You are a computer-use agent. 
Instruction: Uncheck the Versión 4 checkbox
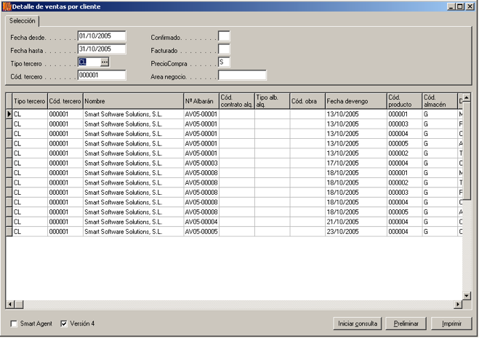64,323
